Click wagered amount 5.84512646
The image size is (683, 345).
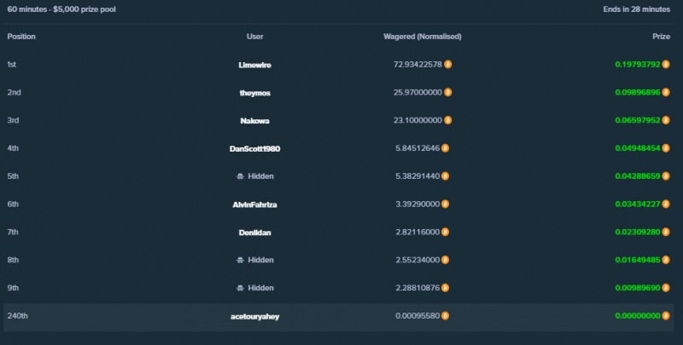(x=417, y=148)
